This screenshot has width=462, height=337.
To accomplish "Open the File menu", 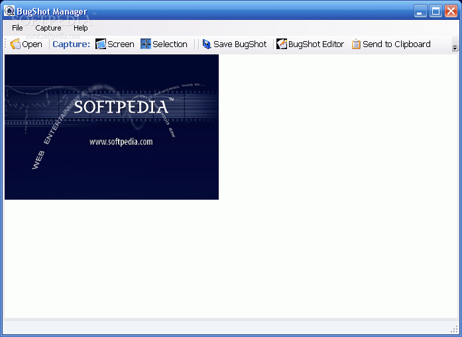I will coord(17,28).
